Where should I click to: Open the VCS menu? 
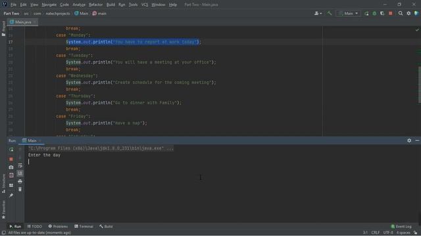coord(145,5)
